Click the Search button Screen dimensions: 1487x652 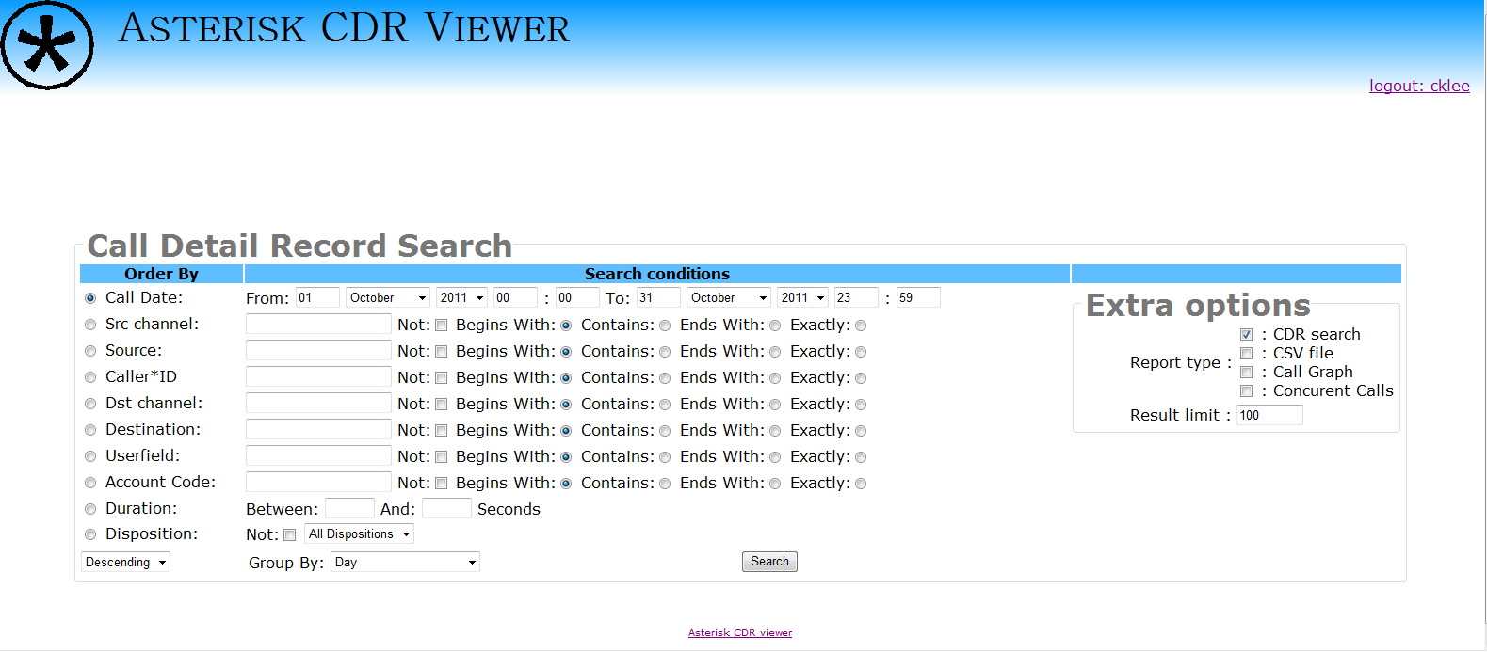[769, 562]
